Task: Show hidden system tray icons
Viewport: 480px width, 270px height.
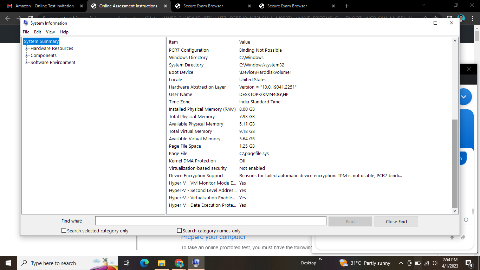Action: tap(401, 263)
